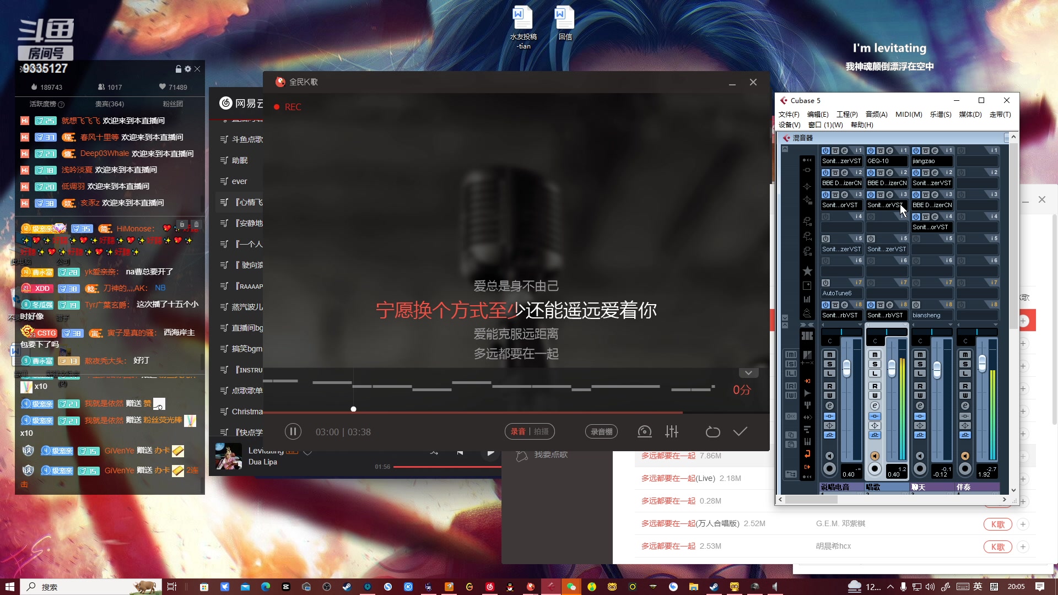Image resolution: width=1058 pixels, height=595 pixels.
Task: Open 多远都要在一起(Live) song link
Action: [678, 478]
